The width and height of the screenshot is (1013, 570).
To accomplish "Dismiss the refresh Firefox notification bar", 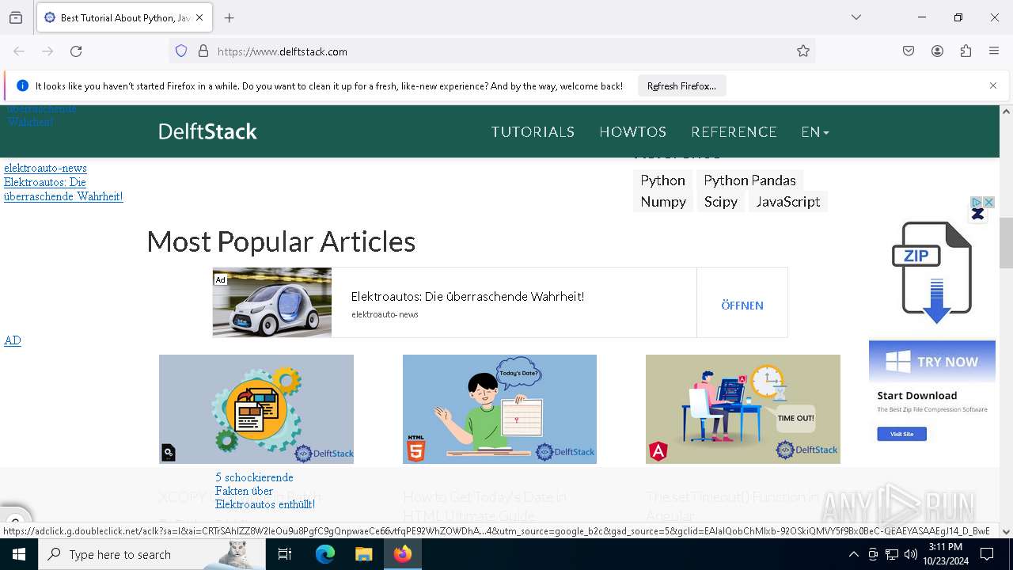I will (x=993, y=85).
